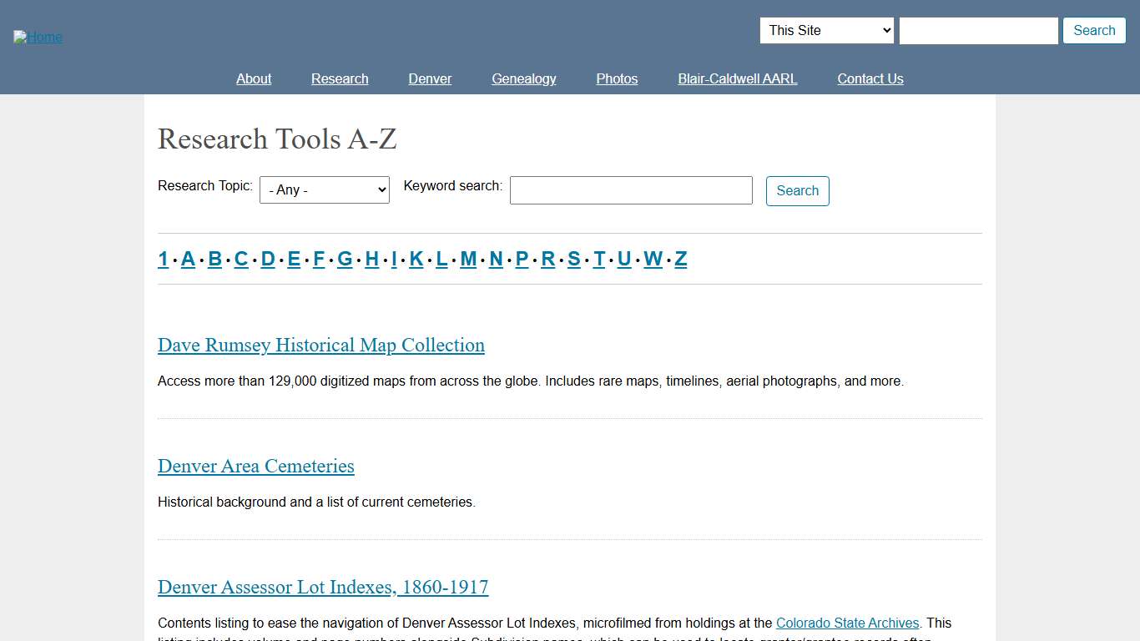The image size is (1140, 641).
Task: Follow the Colorado State Archives link
Action: [x=847, y=623]
